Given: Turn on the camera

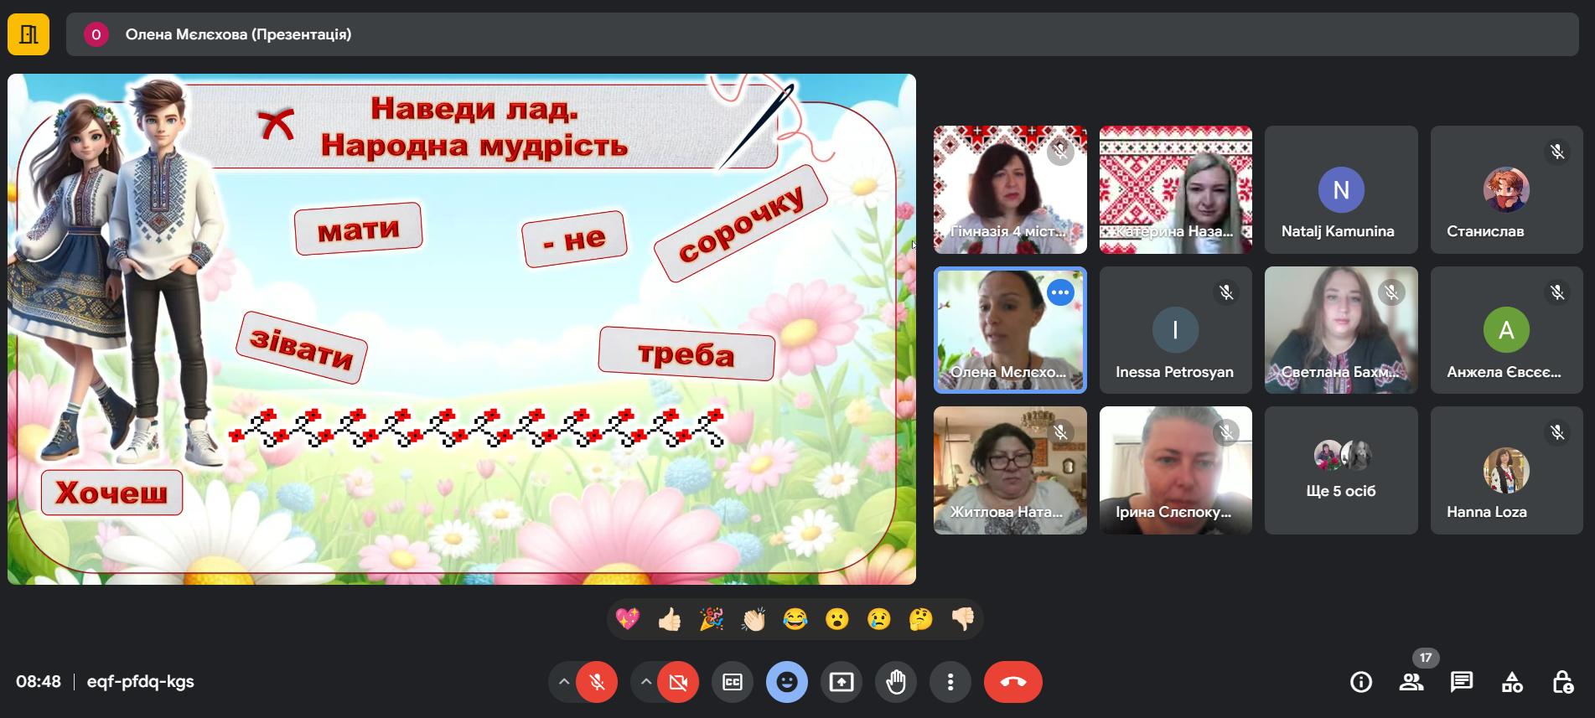Looking at the screenshot, I should pos(678,682).
